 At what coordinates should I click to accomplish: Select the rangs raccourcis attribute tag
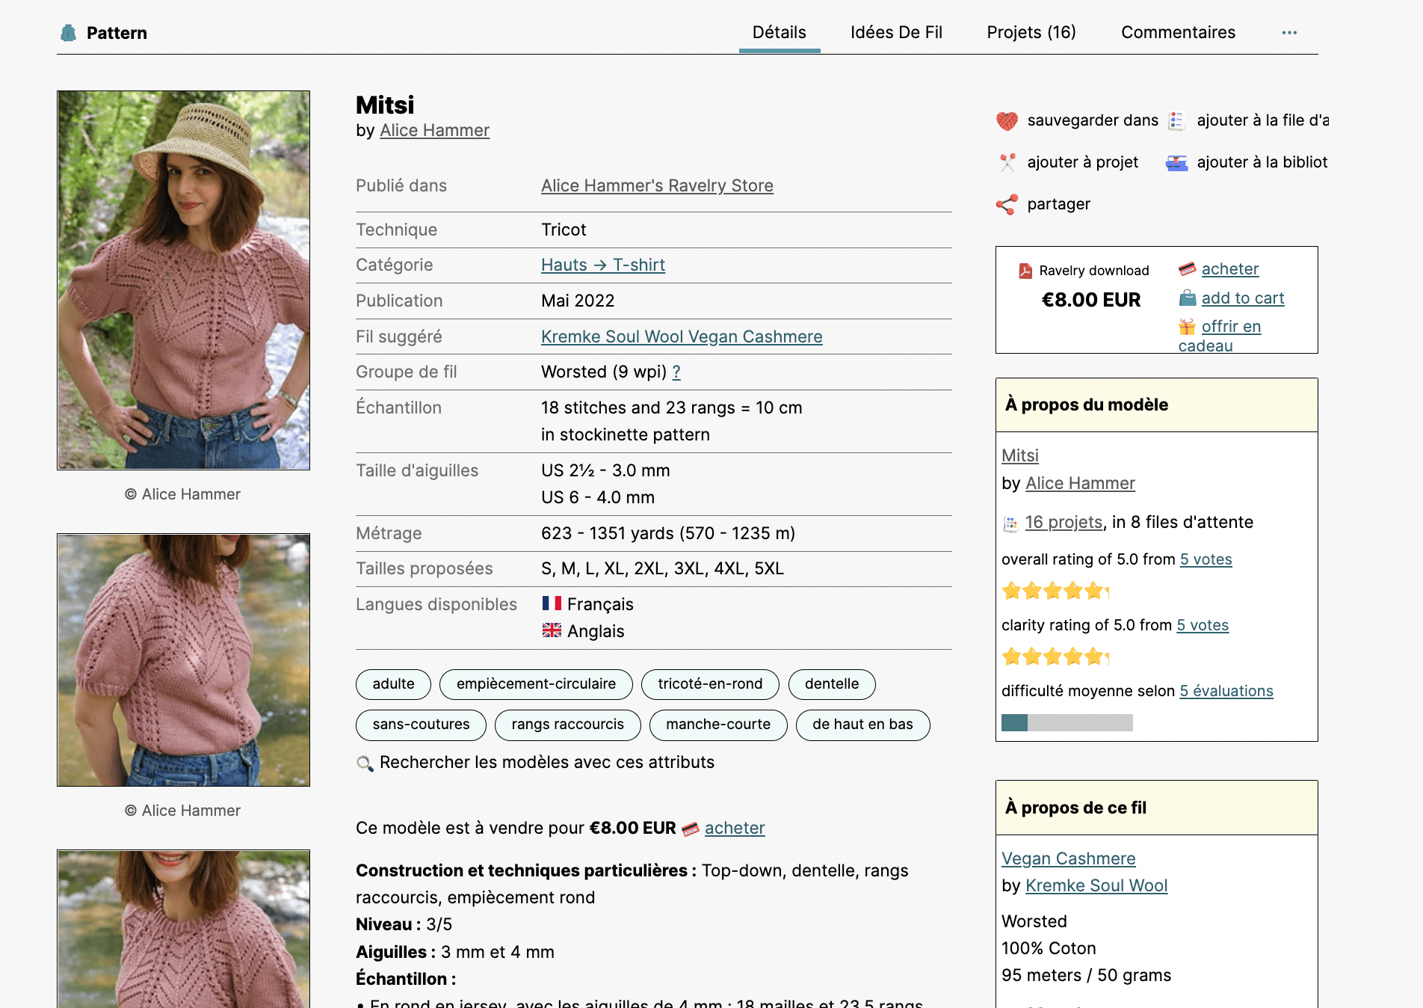click(x=567, y=725)
